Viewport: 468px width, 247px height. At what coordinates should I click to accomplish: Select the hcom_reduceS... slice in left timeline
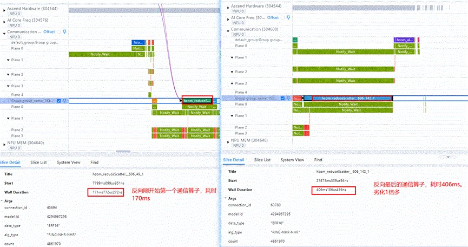tap(197, 101)
